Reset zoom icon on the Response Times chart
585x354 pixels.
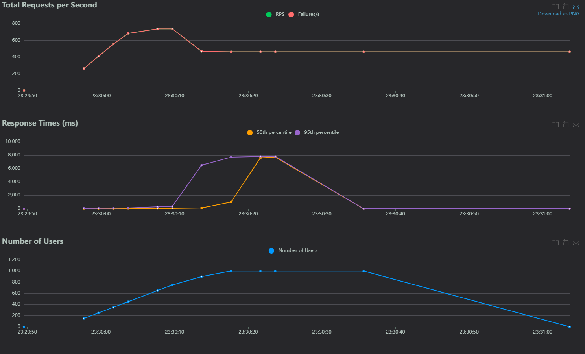(x=566, y=124)
